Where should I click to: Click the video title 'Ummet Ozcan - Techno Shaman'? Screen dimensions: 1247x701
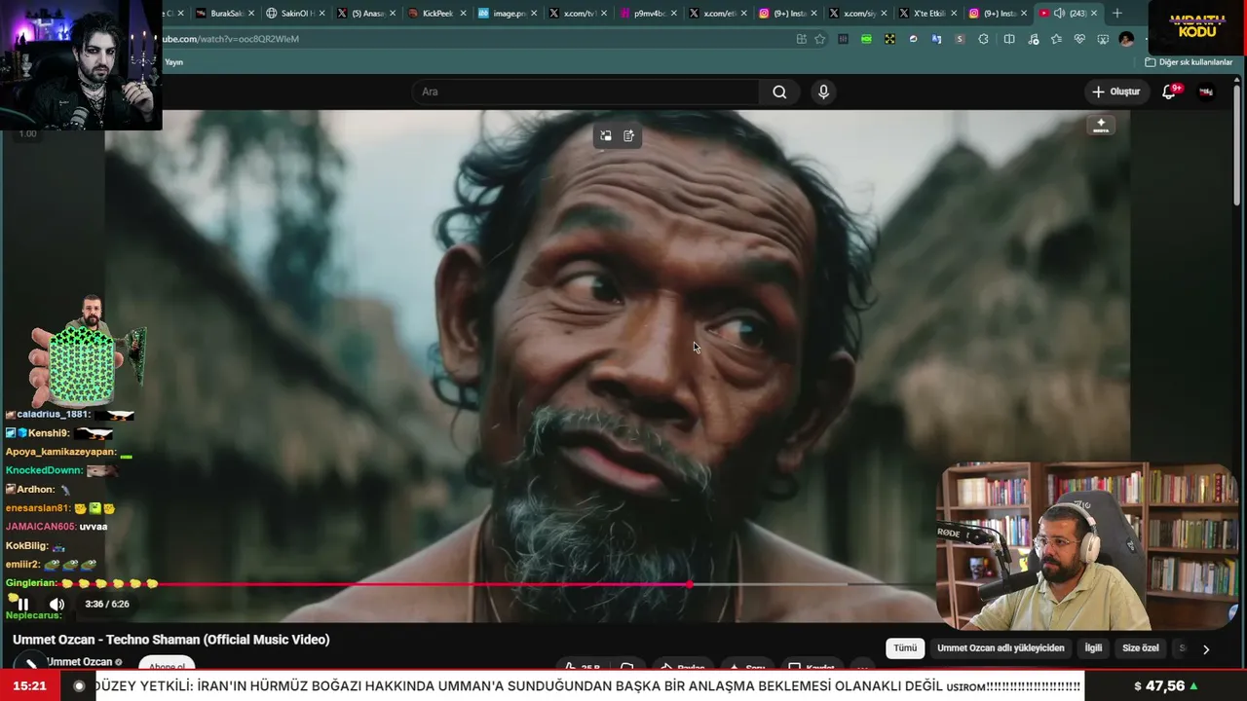[171, 640]
